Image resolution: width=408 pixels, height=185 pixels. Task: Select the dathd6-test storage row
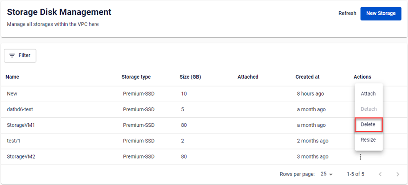pos(20,109)
